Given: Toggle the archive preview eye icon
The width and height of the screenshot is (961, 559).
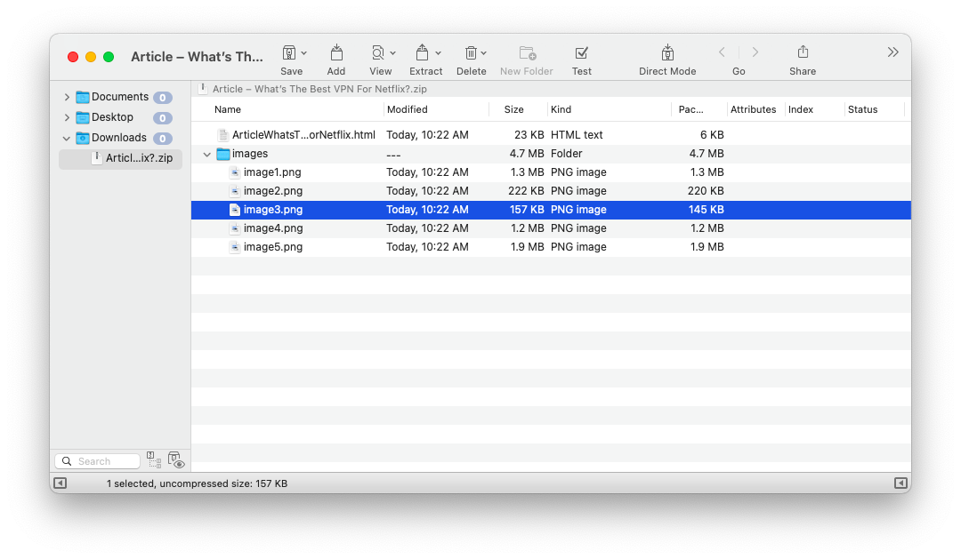Looking at the screenshot, I should click(x=177, y=460).
